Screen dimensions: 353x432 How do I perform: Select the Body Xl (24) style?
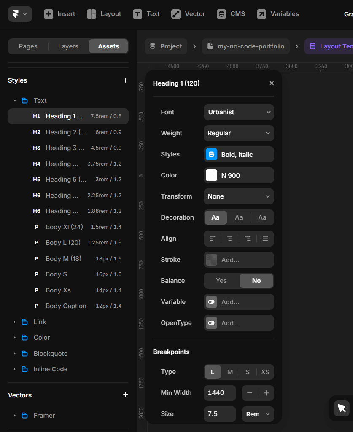point(68,227)
